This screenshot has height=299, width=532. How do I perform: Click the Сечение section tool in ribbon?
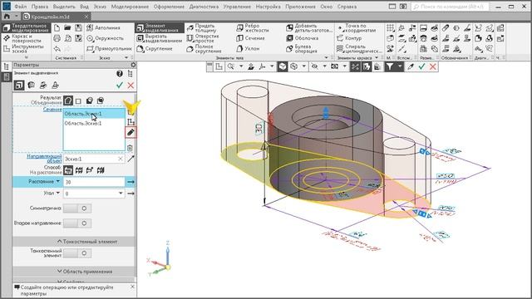[250, 38]
